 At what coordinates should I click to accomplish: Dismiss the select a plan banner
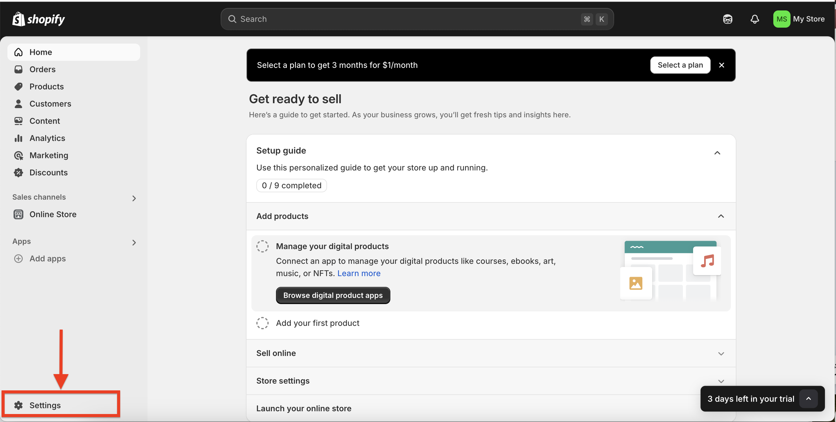[721, 65]
